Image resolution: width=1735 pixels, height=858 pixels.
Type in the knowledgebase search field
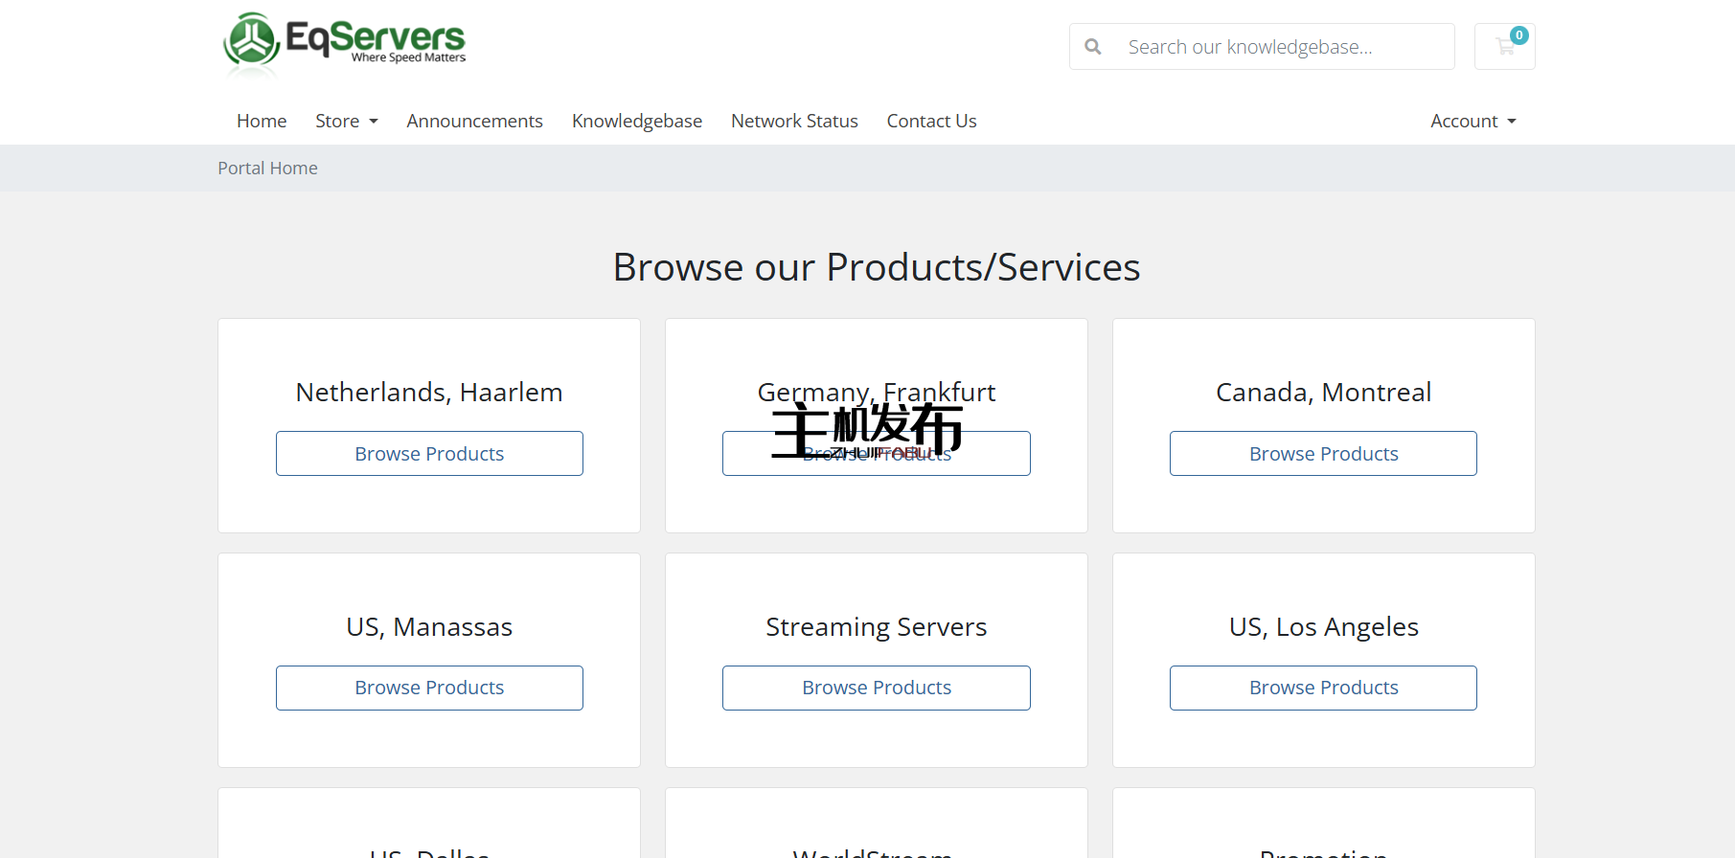1274,47
